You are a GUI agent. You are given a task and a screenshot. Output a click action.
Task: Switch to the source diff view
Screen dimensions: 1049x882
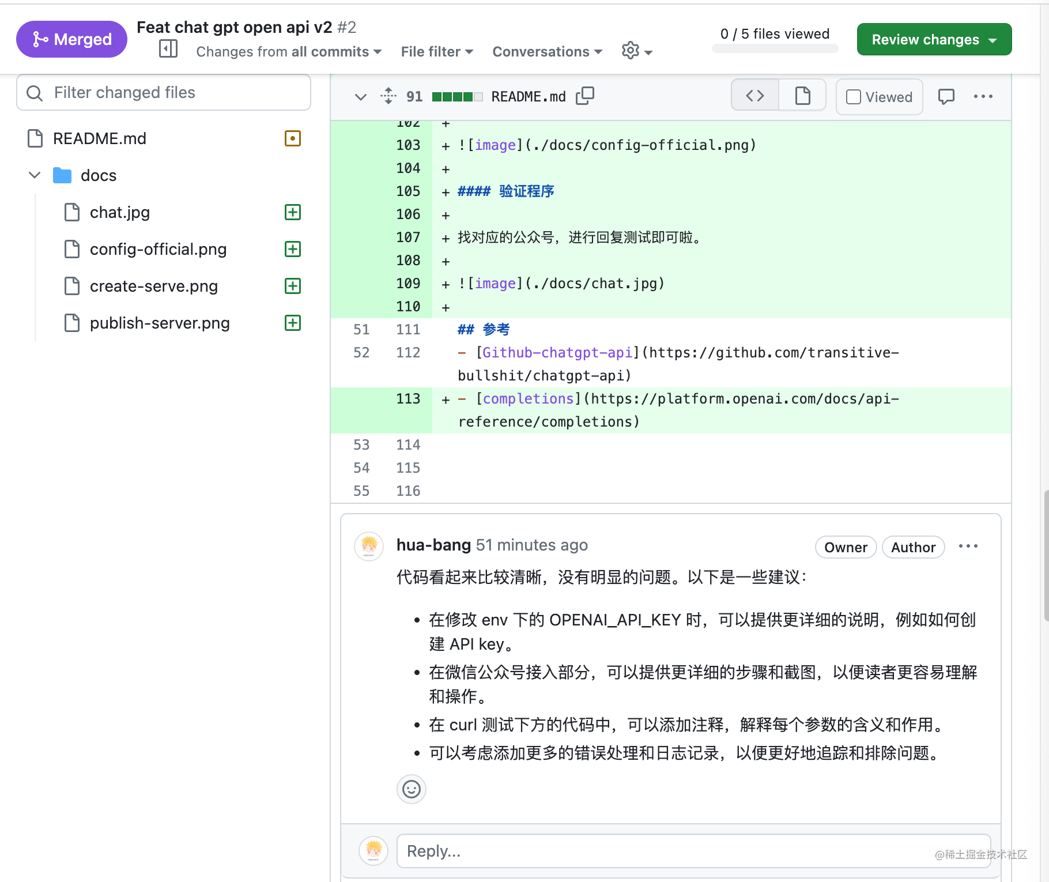(x=754, y=95)
